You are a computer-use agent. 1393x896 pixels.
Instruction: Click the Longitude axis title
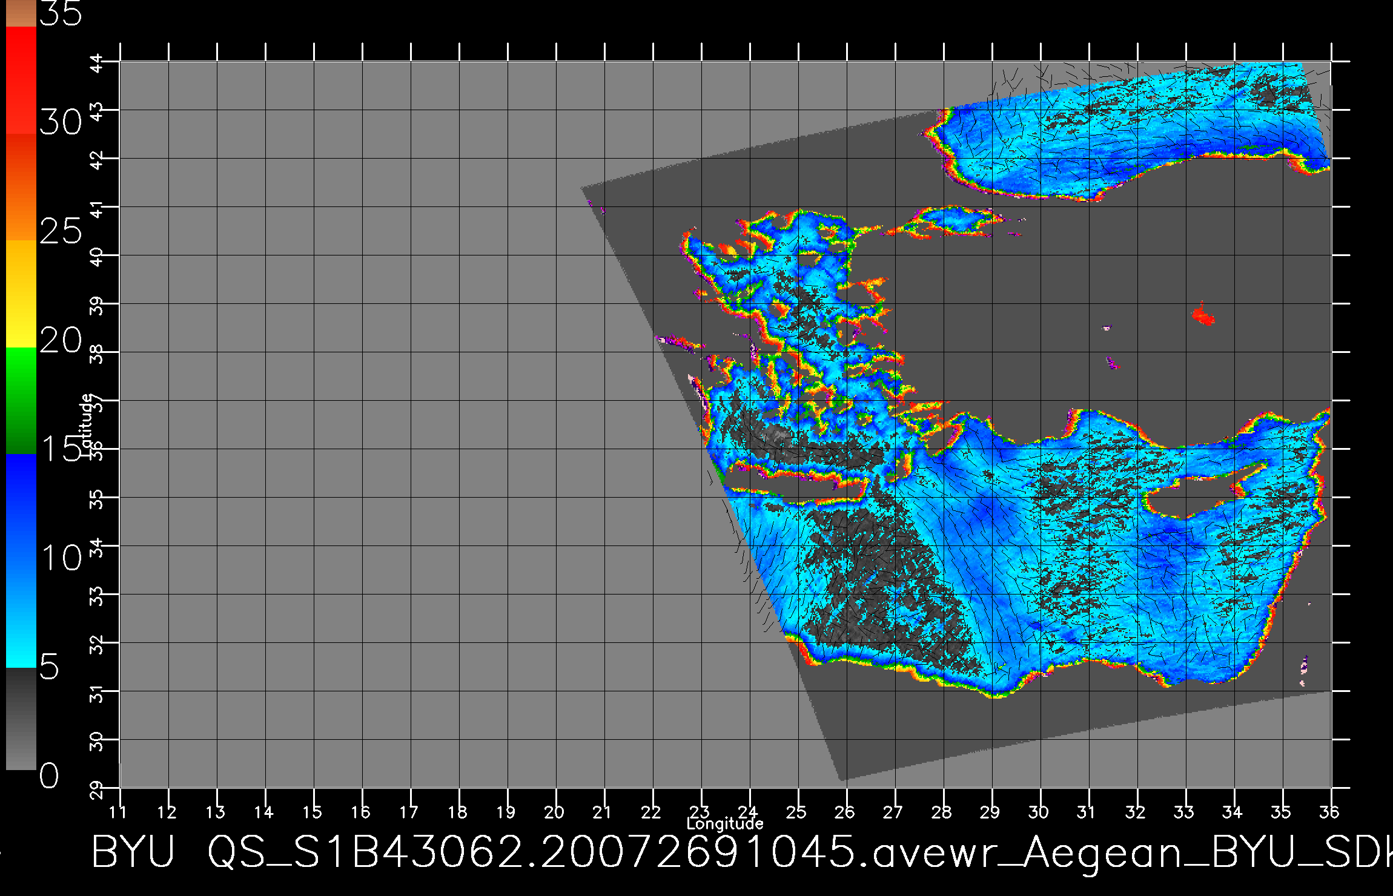tap(725, 823)
